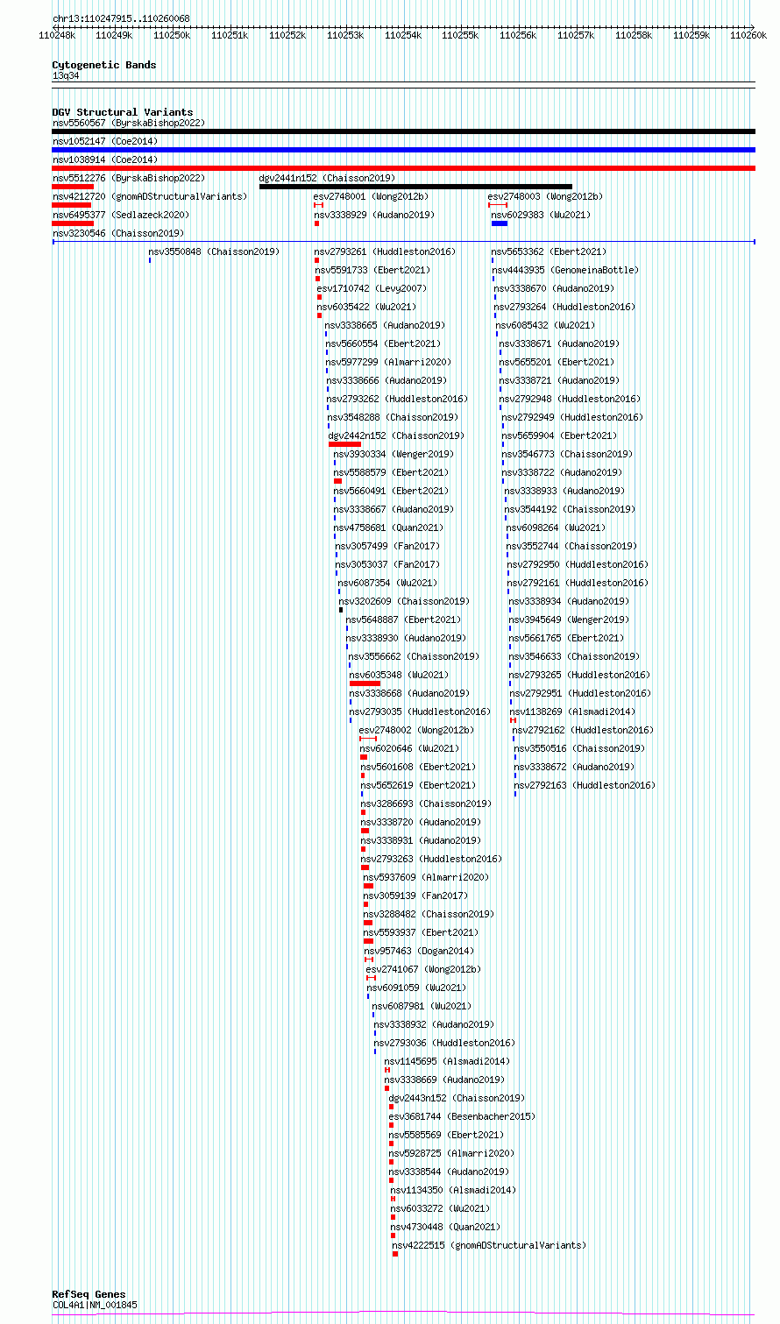
Task: Click the Cytogenetic Bands track title
Action: tap(104, 65)
